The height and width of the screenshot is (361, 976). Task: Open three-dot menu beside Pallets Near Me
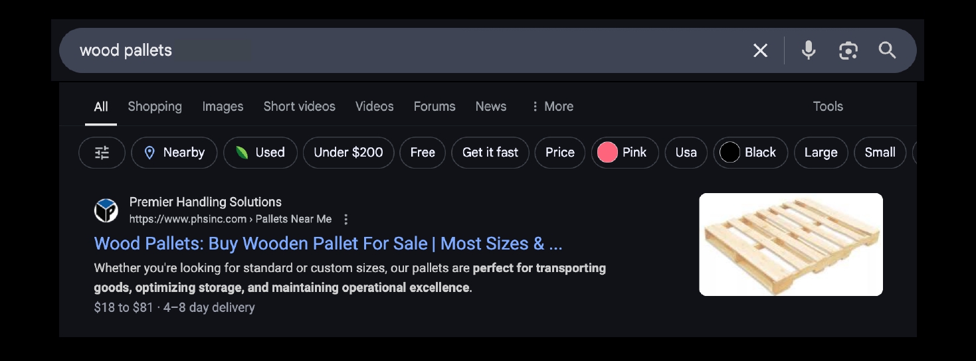[345, 220]
